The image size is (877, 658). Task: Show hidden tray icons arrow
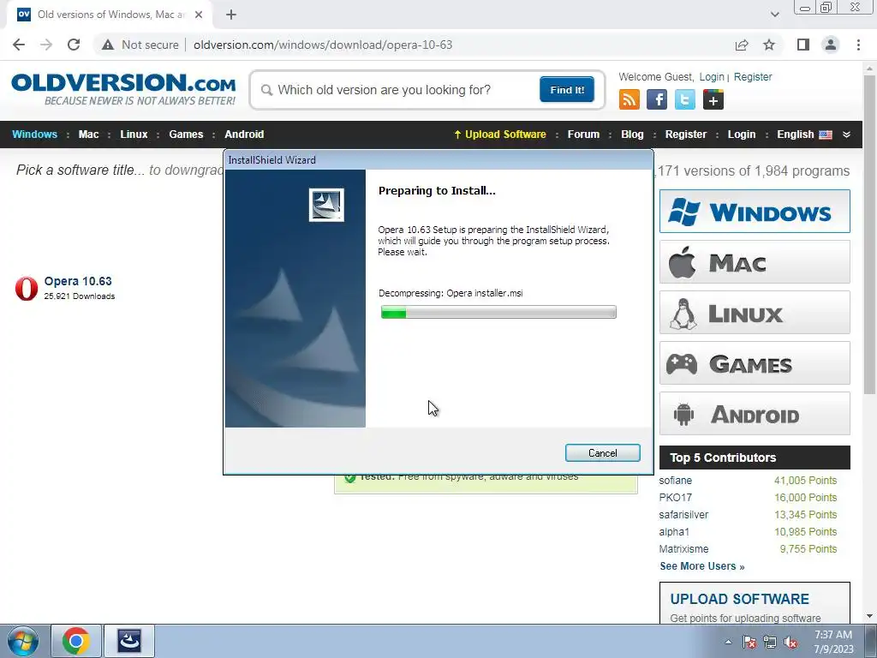point(728,643)
